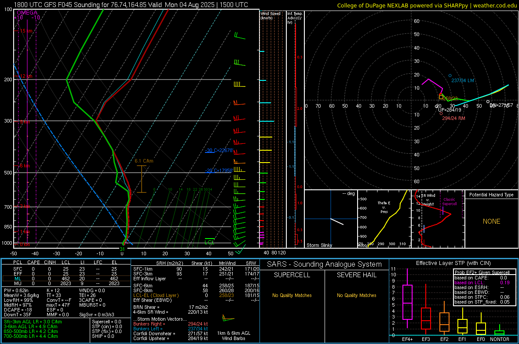519x344 pixels.
Task: Select the SFC parcel row
Action: [x=66, y=269]
